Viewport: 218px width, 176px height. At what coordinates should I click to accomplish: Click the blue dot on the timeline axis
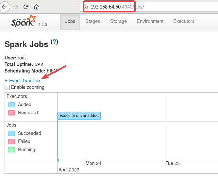58,160
